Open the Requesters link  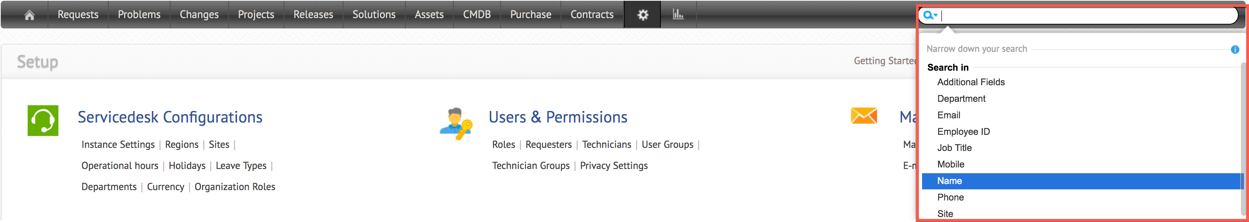pos(548,144)
